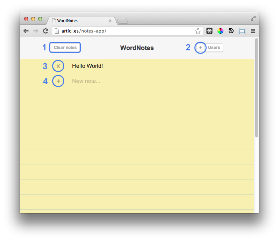279x241 pixels.
Task: Click the WordNotes page heading
Action: point(137,48)
